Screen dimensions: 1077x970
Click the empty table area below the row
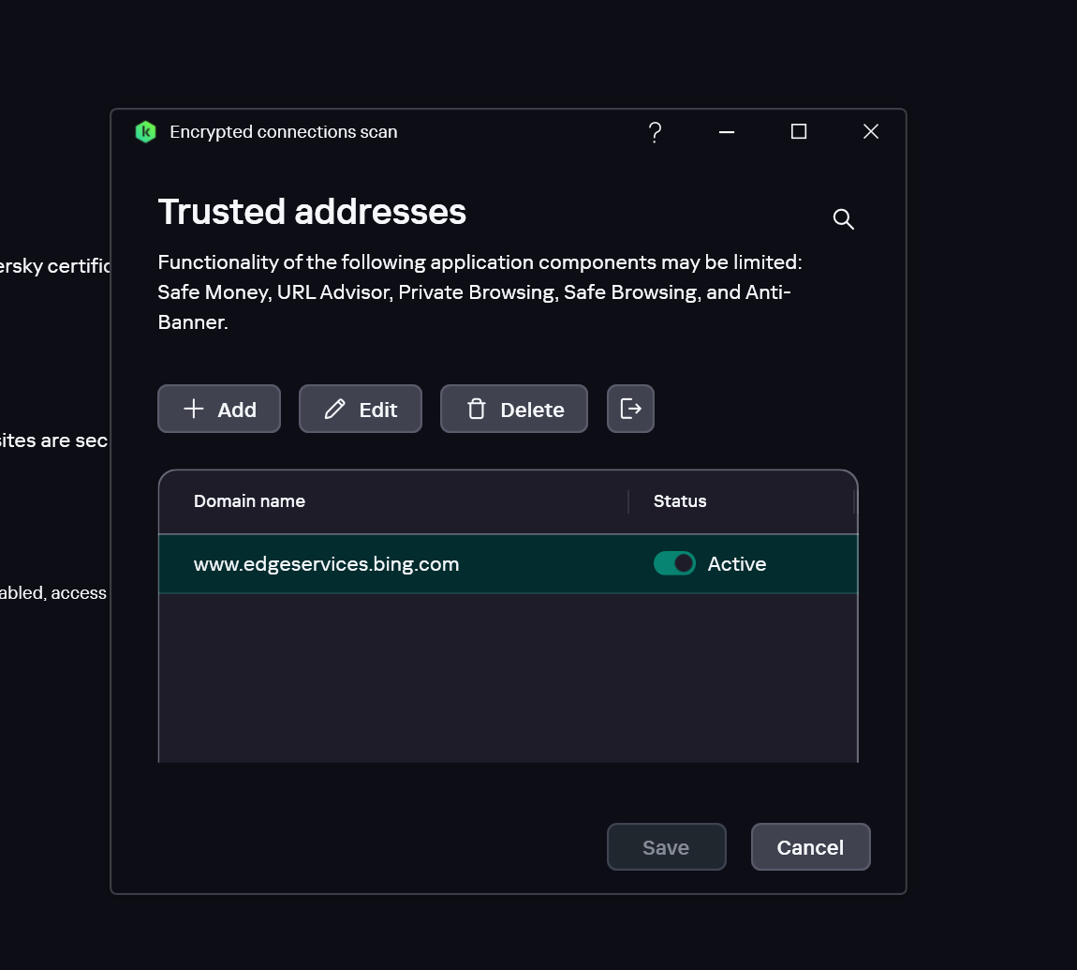[x=508, y=675]
